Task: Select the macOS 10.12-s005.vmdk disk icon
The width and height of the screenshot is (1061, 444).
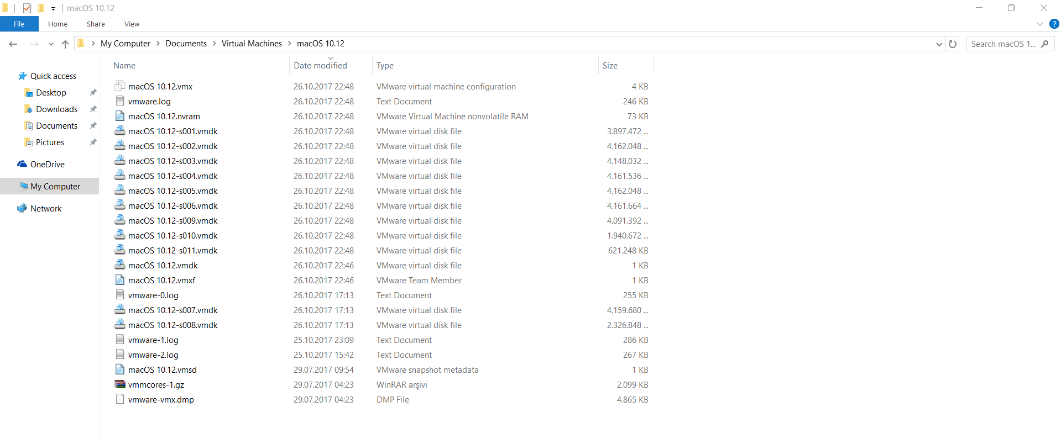Action: (x=120, y=190)
